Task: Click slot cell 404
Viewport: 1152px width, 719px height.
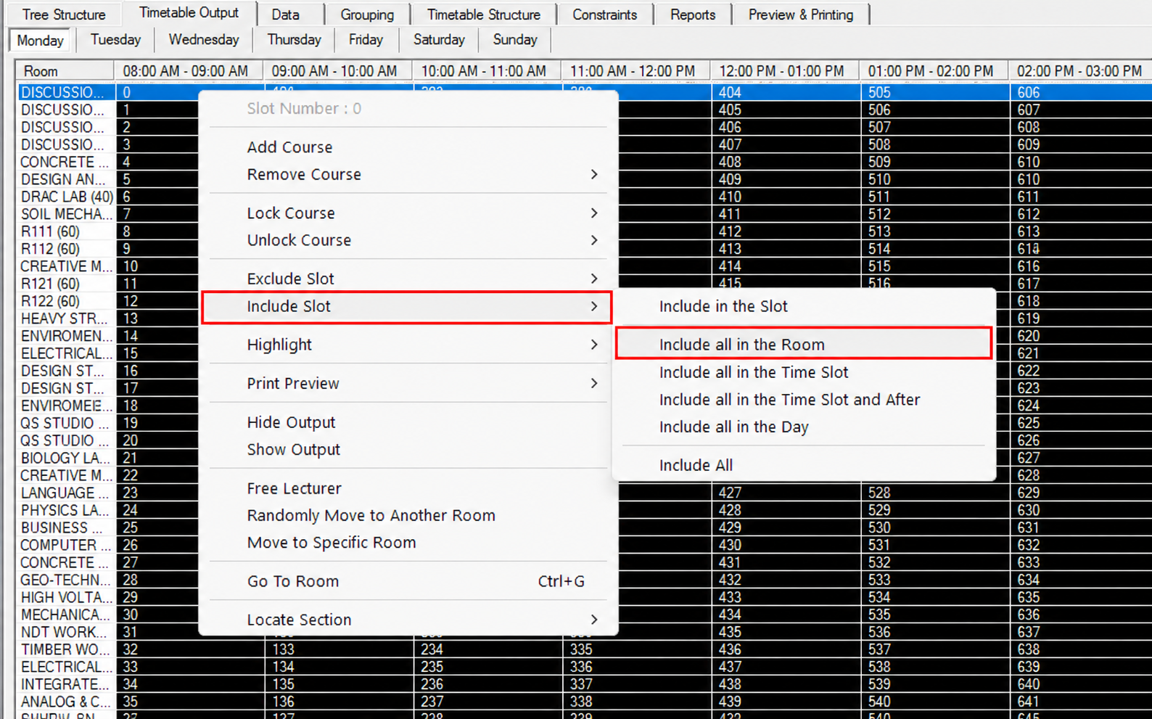Action: pos(786,92)
